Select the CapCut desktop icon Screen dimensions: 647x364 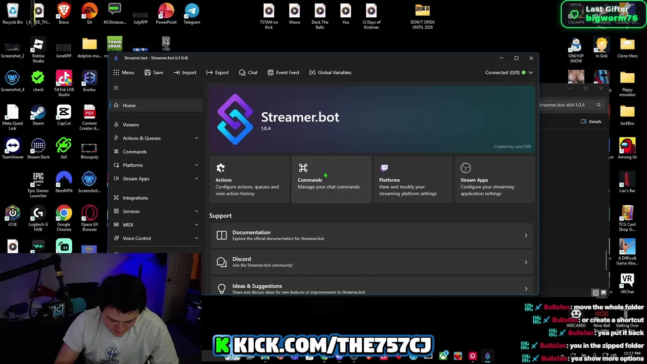[x=64, y=115]
